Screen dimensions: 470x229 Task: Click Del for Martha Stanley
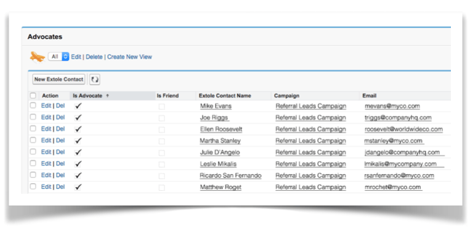60,140
